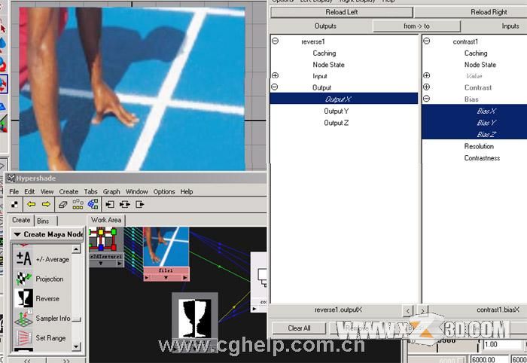Image resolution: width=527 pixels, height=363 pixels.
Task: Create a Sampler Info node
Action: point(43,319)
